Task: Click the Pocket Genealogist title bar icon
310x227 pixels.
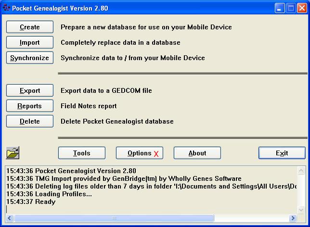Action: pos(6,8)
